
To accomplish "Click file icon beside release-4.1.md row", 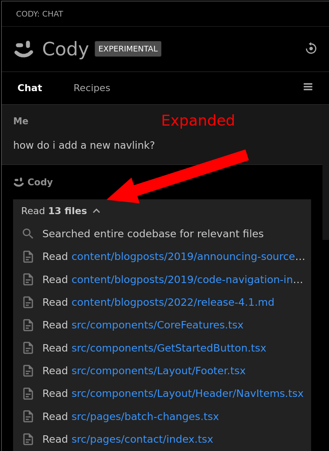I will pos(28,302).
